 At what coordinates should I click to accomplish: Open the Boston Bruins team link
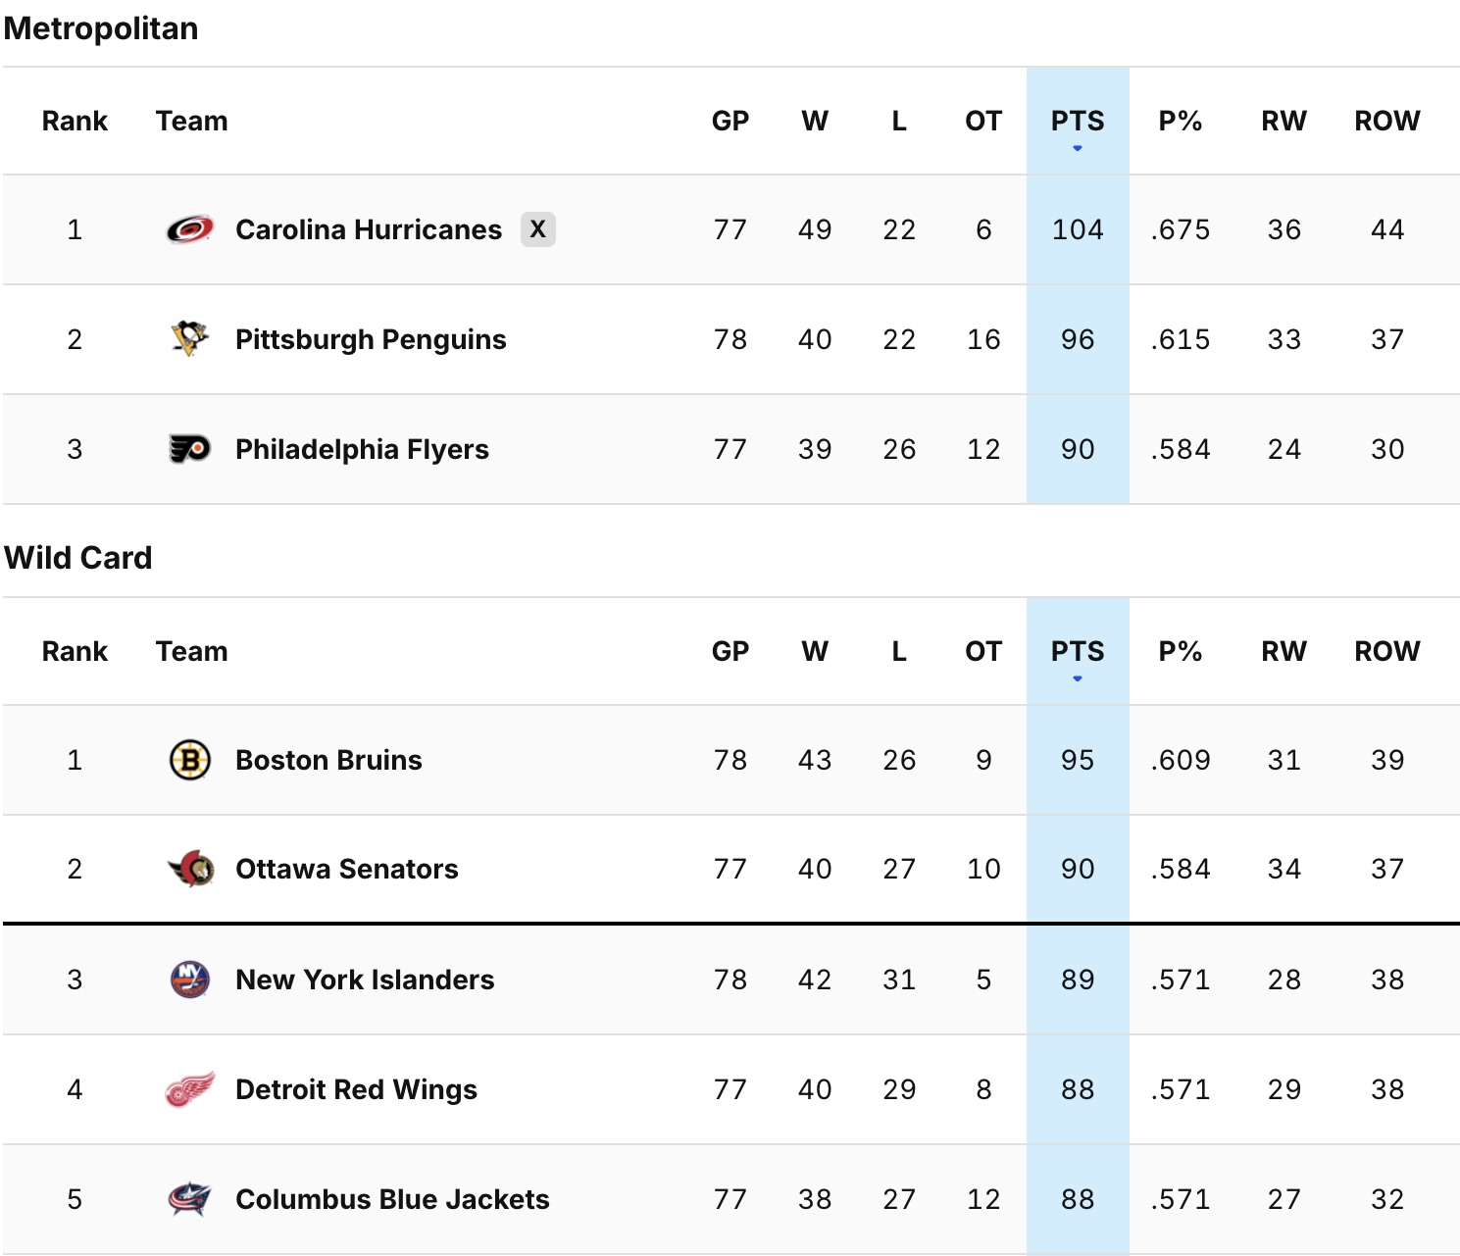pos(328,760)
